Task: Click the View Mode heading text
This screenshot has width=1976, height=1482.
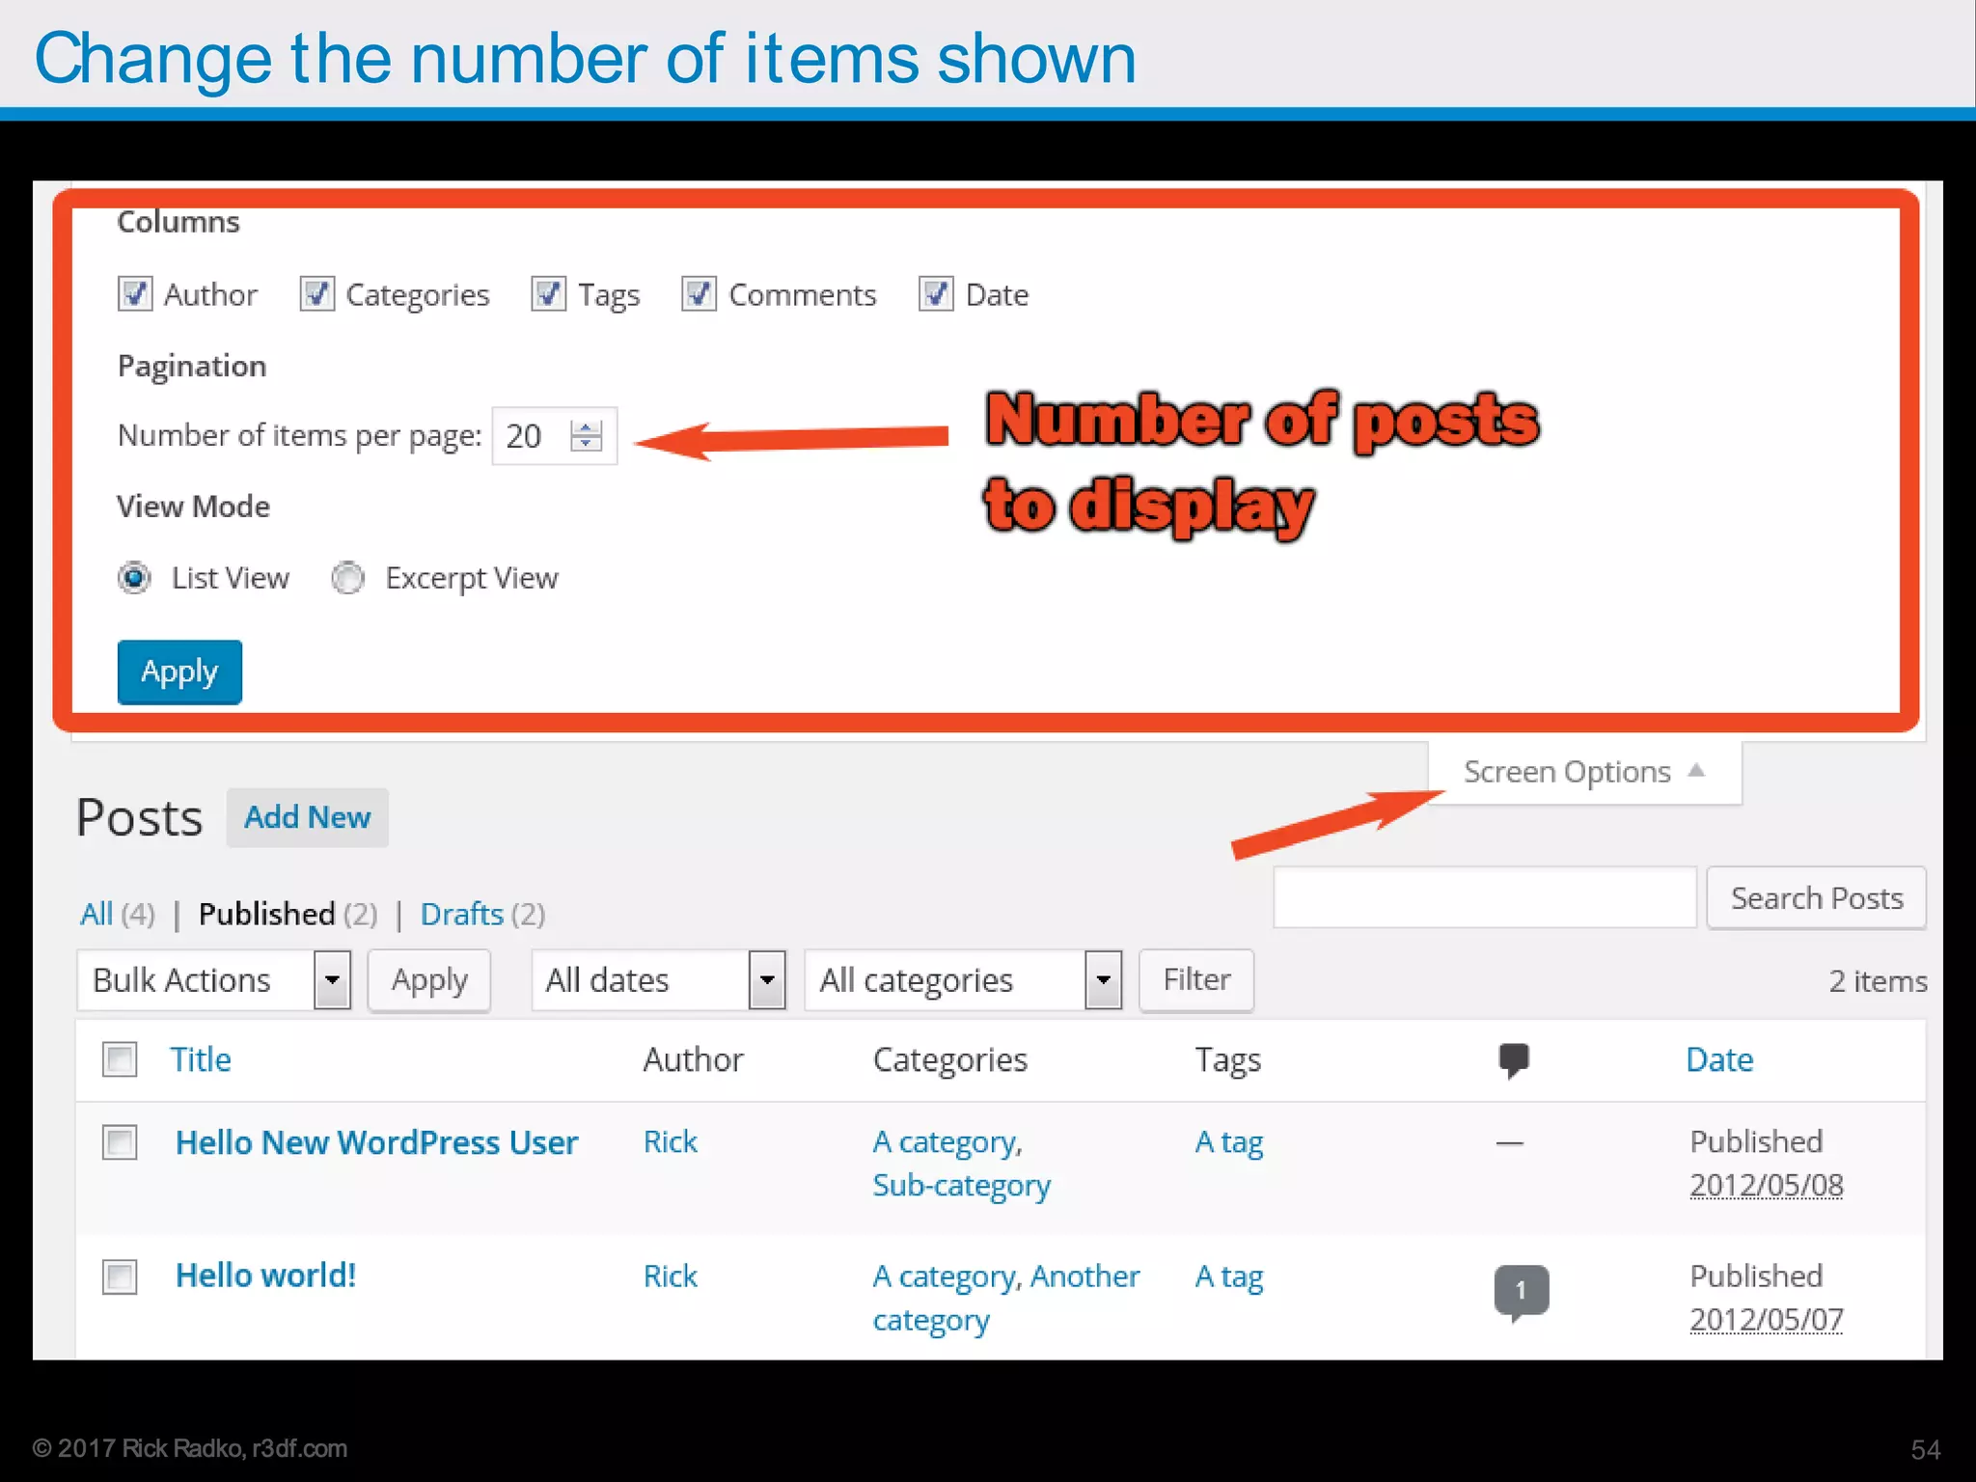Action: tap(194, 507)
